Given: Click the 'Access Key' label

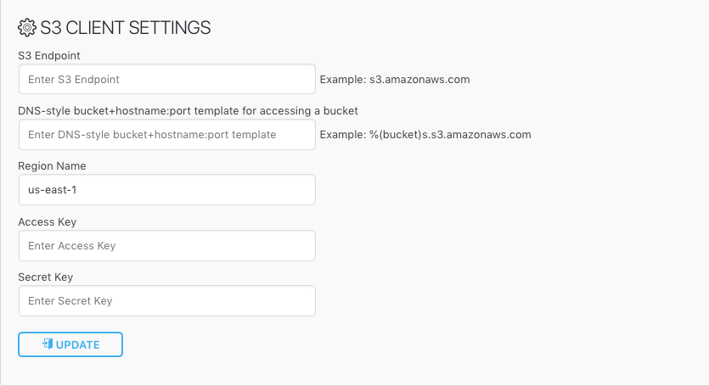Looking at the screenshot, I should pos(48,221).
